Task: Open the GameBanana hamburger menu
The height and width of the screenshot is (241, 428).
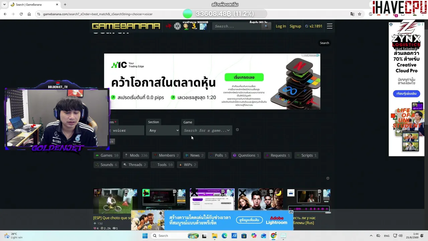Action: pos(330,26)
